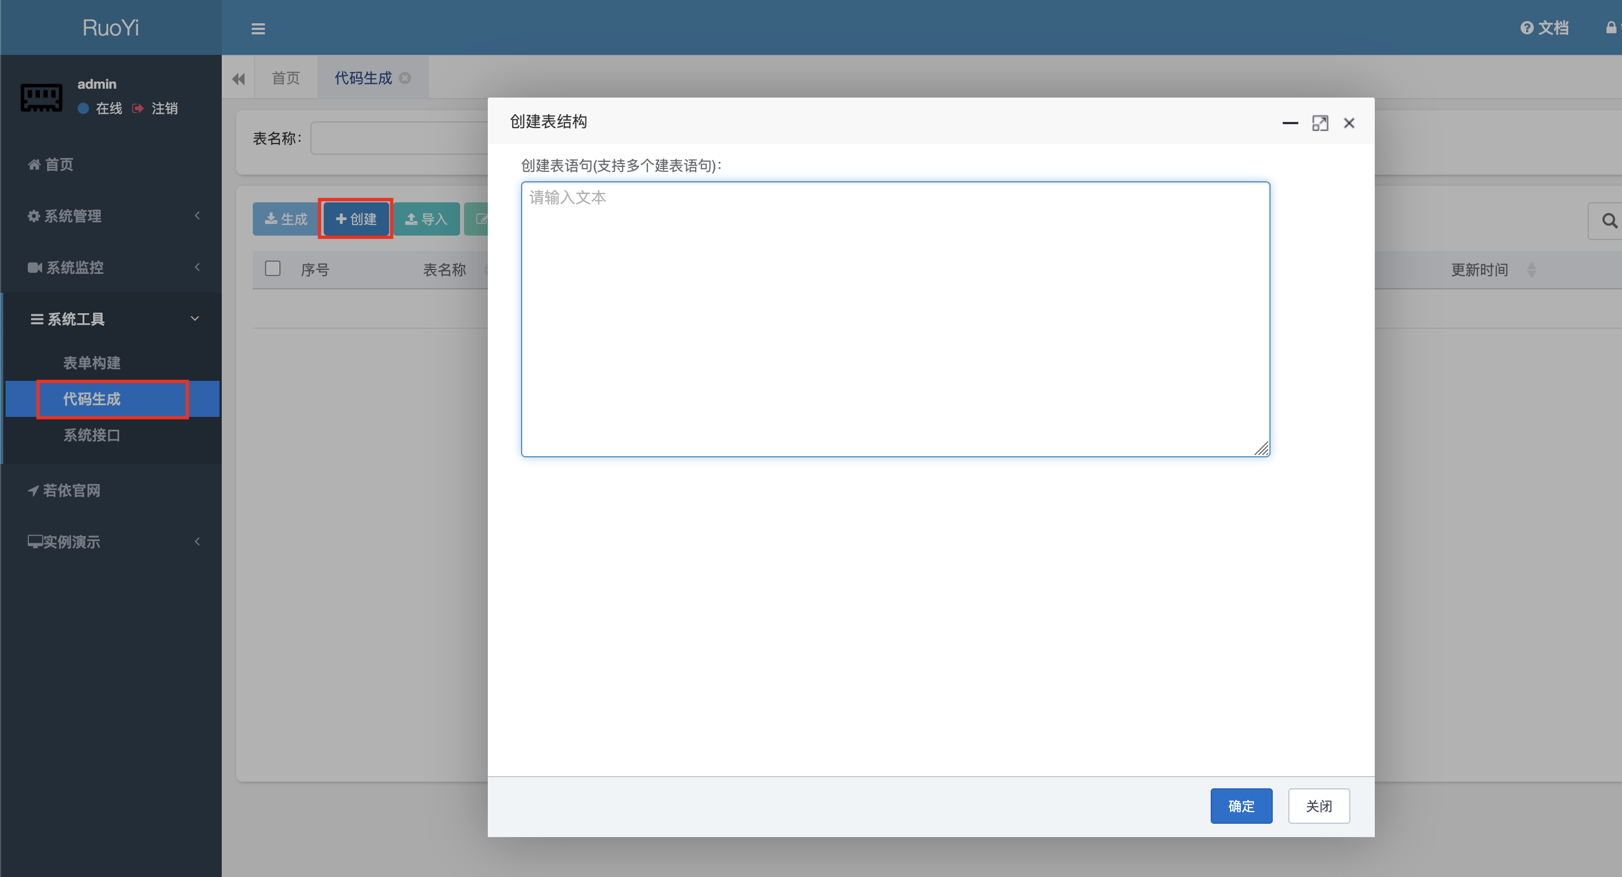Click the 在线 status indicator
Screen dimensions: 1622x877
tap(100, 108)
